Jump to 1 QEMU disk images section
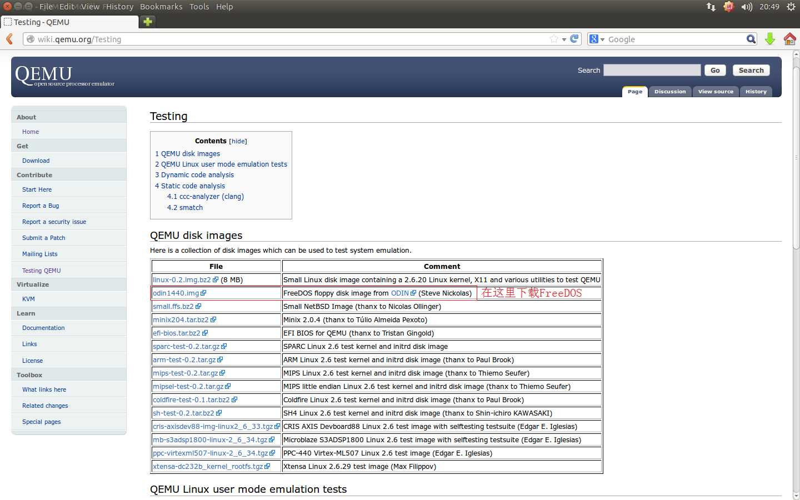This screenshot has width=800, height=500. coord(187,154)
